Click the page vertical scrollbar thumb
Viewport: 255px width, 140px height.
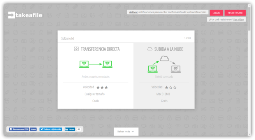[249, 19]
